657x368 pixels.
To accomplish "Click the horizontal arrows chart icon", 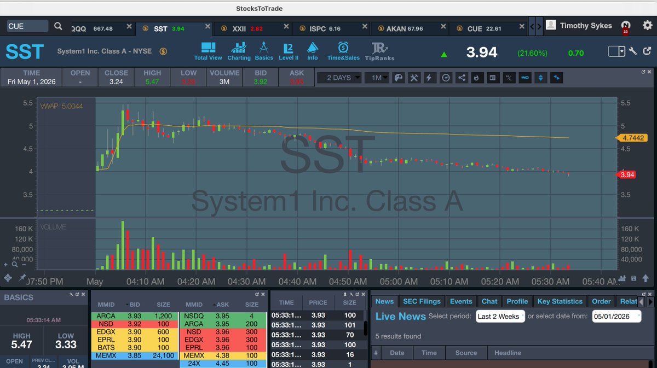I will [x=557, y=78].
